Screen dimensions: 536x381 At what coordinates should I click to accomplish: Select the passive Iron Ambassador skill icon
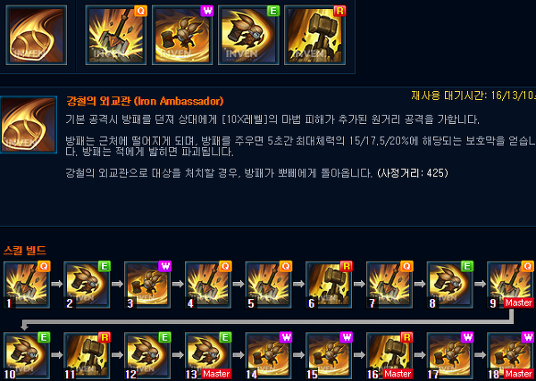click(37, 35)
